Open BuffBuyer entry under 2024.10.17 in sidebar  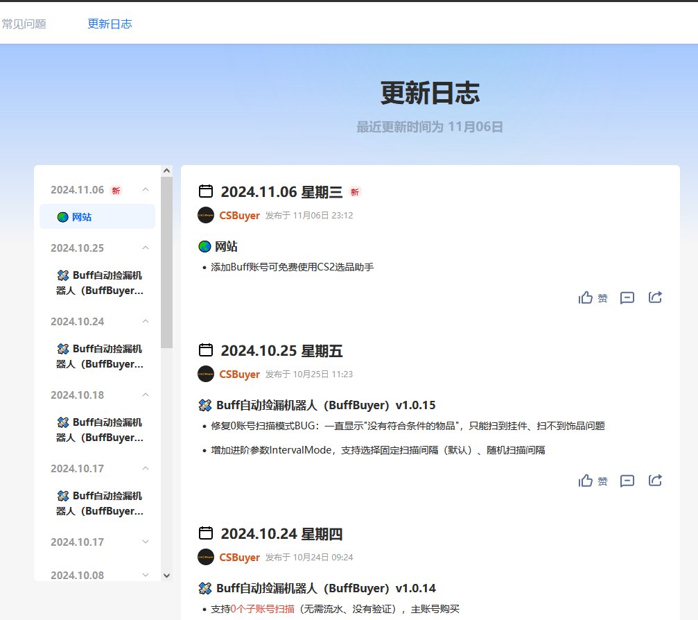pos(100,503)
